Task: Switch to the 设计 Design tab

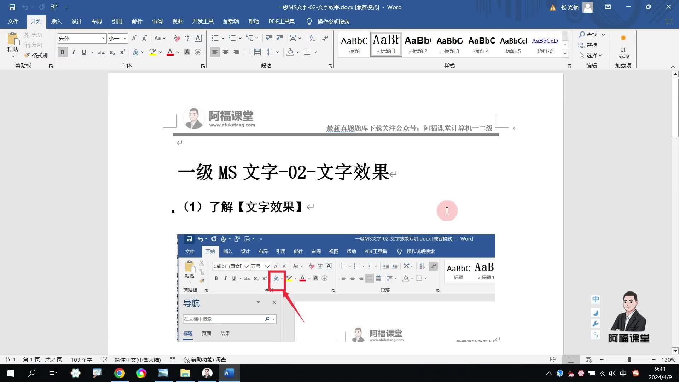Action: (x=76, y=22)
